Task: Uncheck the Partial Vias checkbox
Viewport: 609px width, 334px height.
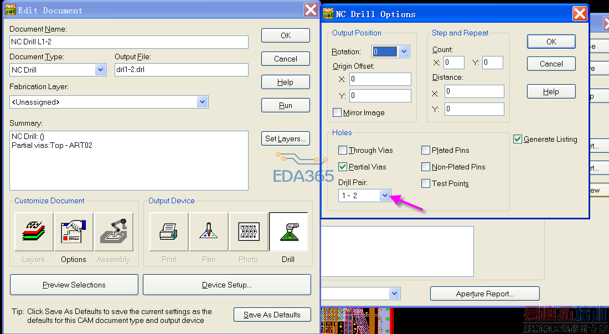Action: point(343,167)
